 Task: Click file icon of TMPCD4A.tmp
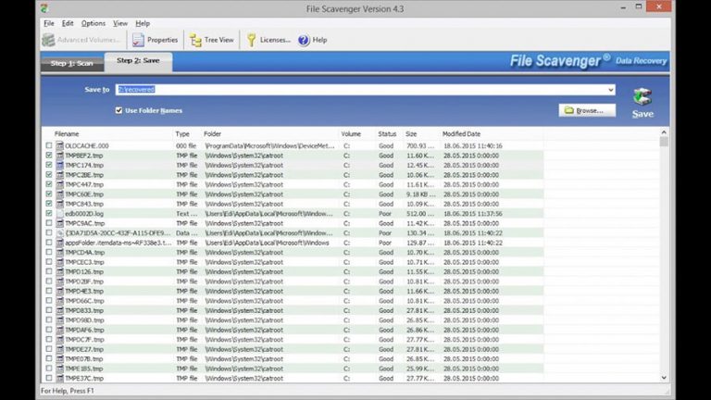pyautogui.click(x=59, y=252)
